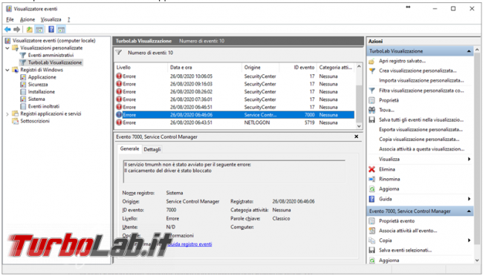Click the Back arrow toolbar icon

(x=7, y=30)
